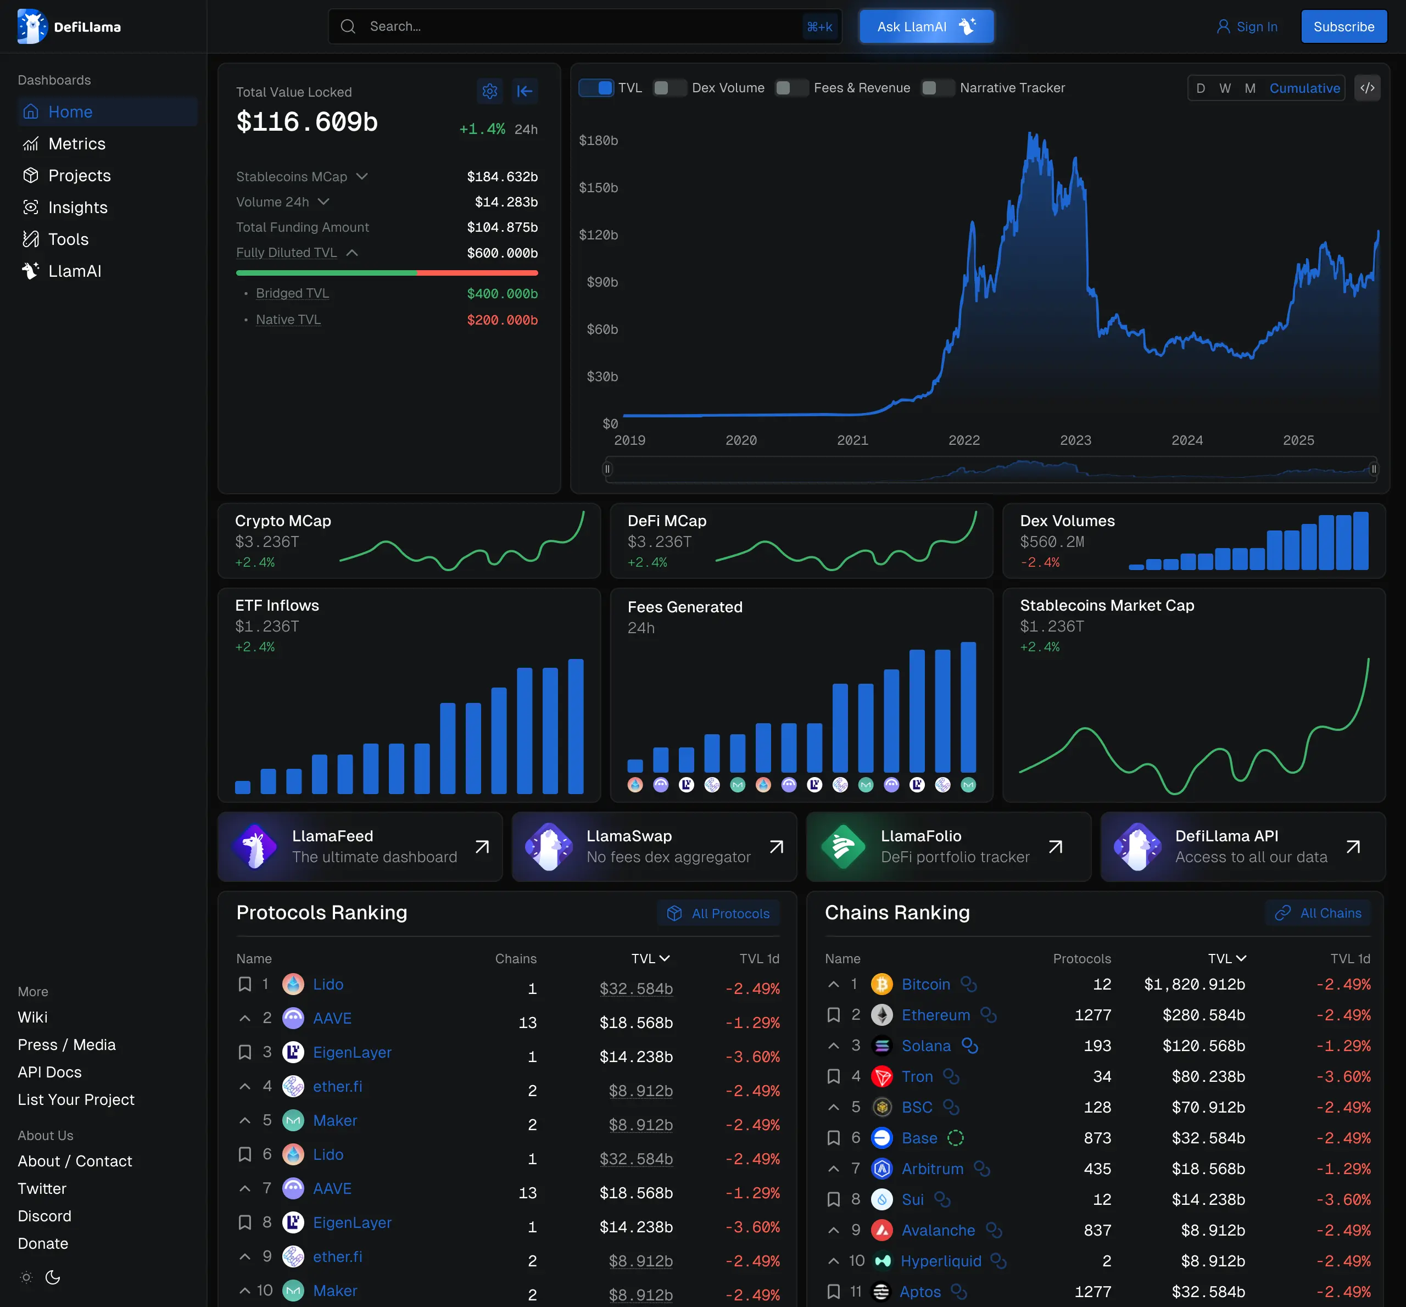Bookmark EigenLayer in rank 3 row
1406x1307 pixels.
[x=245, y=1052]
